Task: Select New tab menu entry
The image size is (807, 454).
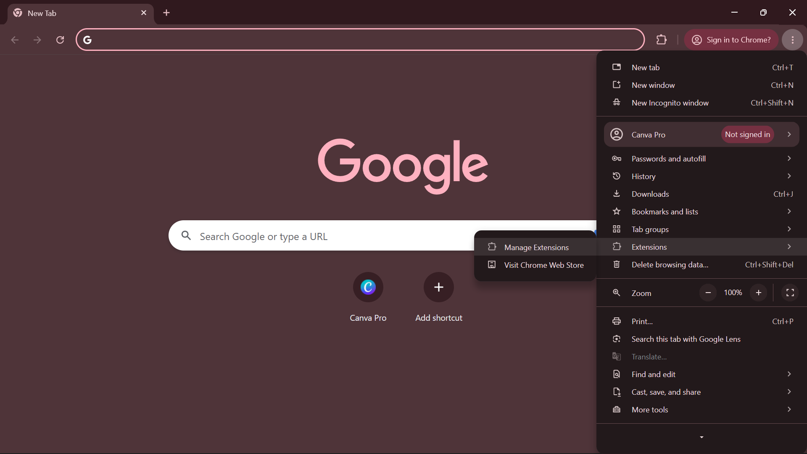Action: [x=702, y=67]
